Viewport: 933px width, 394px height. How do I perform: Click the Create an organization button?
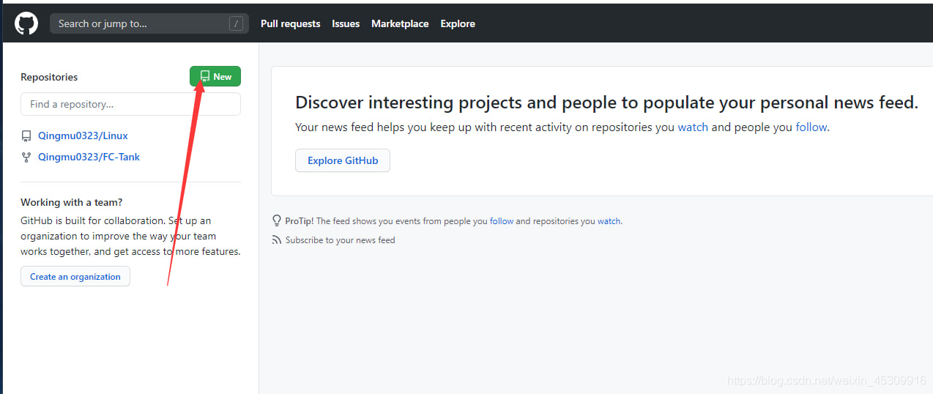(75, 277)
